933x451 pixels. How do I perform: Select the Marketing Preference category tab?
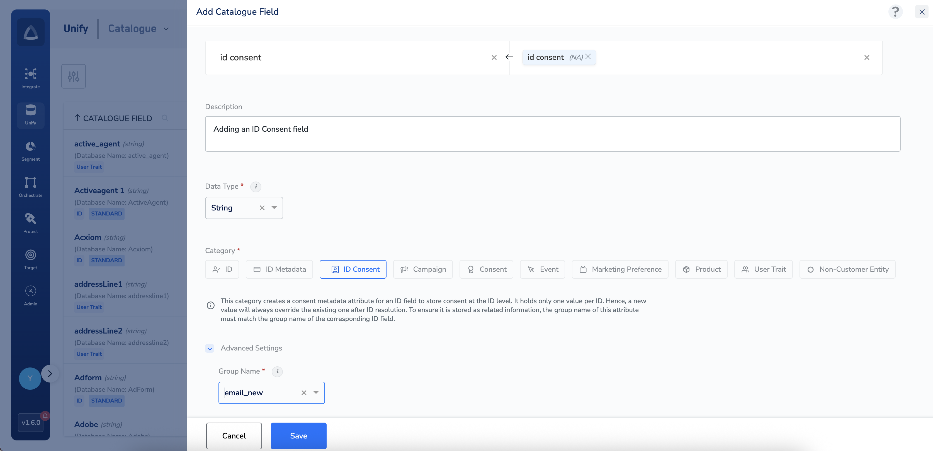tap(620, 269)
